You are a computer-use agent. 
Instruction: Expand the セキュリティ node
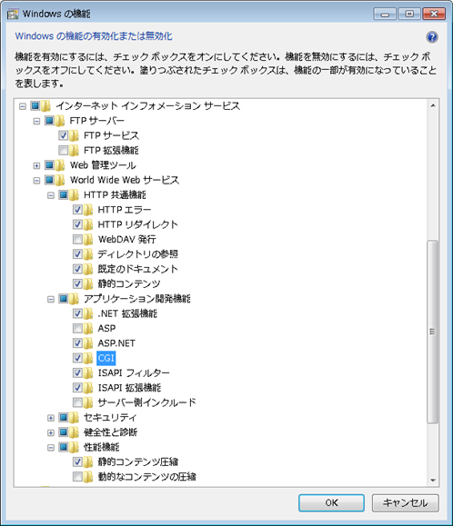coord(51,418)
